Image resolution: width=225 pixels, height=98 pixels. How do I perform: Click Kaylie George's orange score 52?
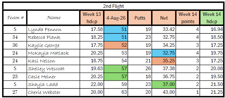pyautogui.click(x=116, y=45)
